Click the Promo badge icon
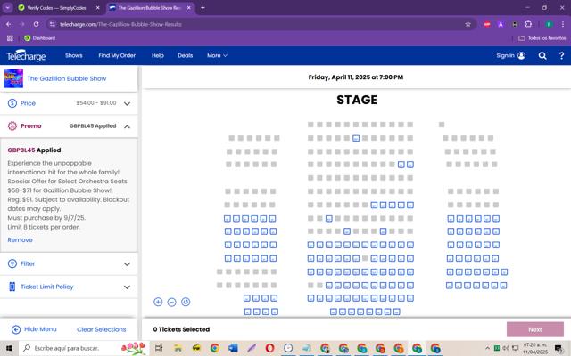571x356 pixels. 12,126
